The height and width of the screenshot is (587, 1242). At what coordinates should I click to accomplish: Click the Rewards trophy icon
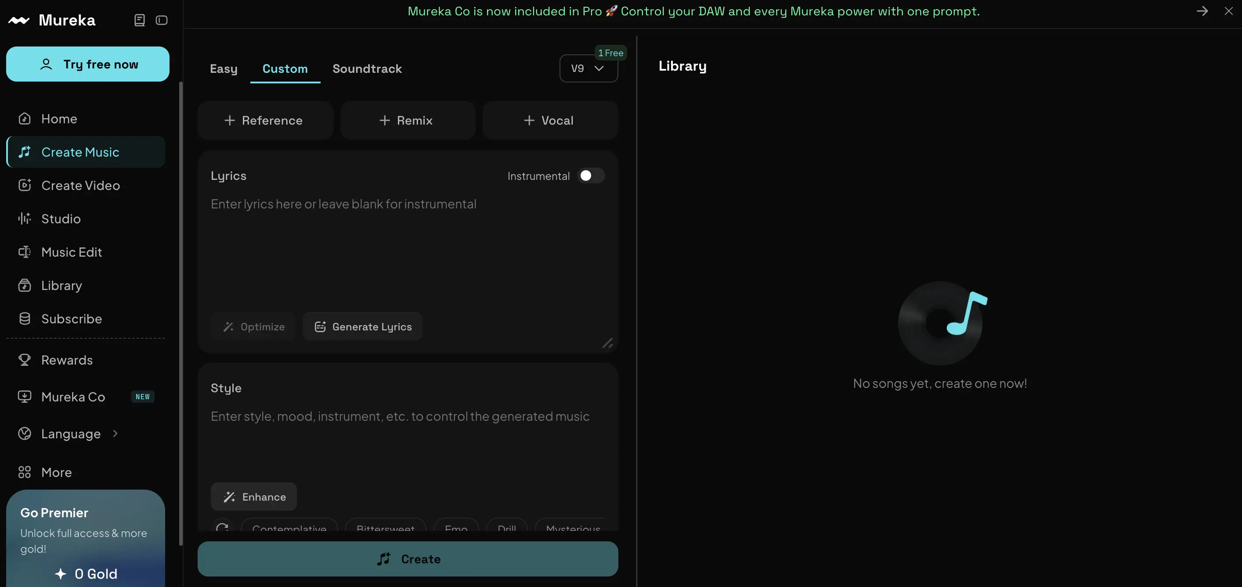(x=25, y=360)
